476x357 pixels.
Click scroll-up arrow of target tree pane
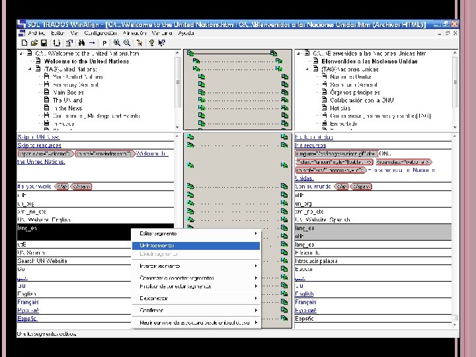click(455, 53)
